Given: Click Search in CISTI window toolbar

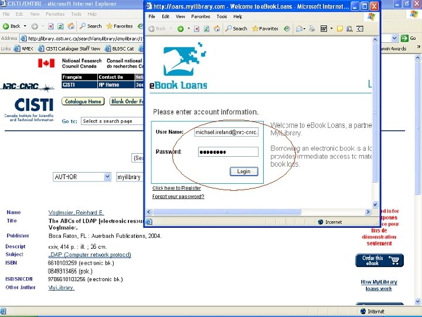Looking at the screenshot, I should pyautogui.click(x=91, y=26).
